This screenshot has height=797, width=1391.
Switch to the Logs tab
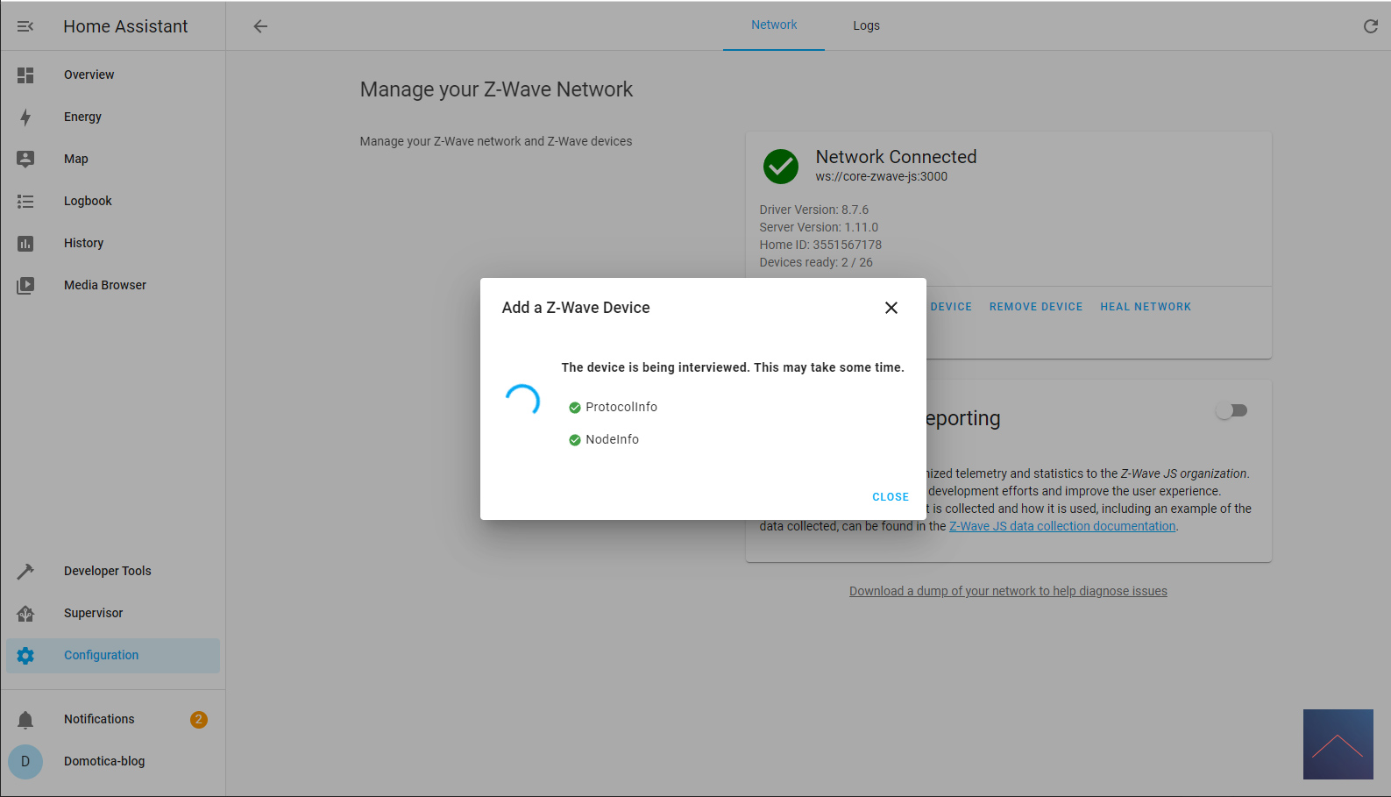tap(866, 25)
